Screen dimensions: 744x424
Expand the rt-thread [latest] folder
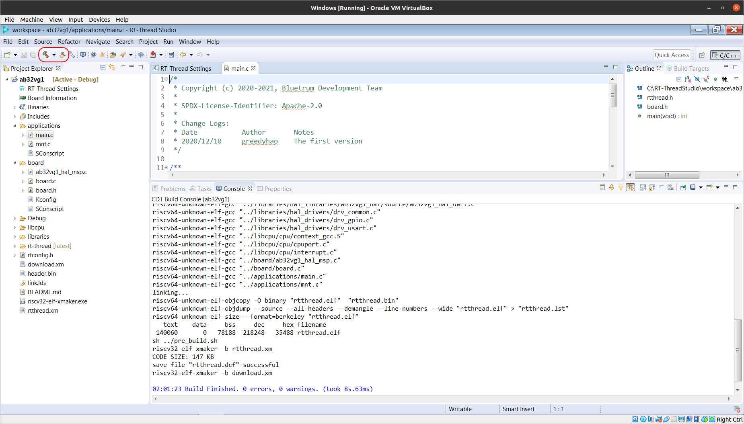pyautogui.click(x=15, y=246)
